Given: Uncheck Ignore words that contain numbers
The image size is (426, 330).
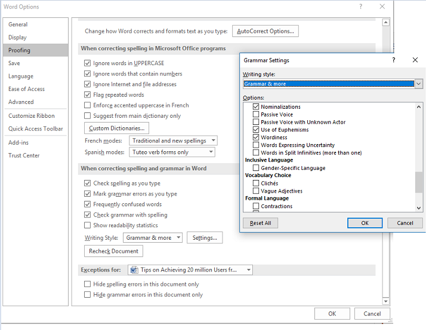Looking at the screenshot, I should [87, 74].
